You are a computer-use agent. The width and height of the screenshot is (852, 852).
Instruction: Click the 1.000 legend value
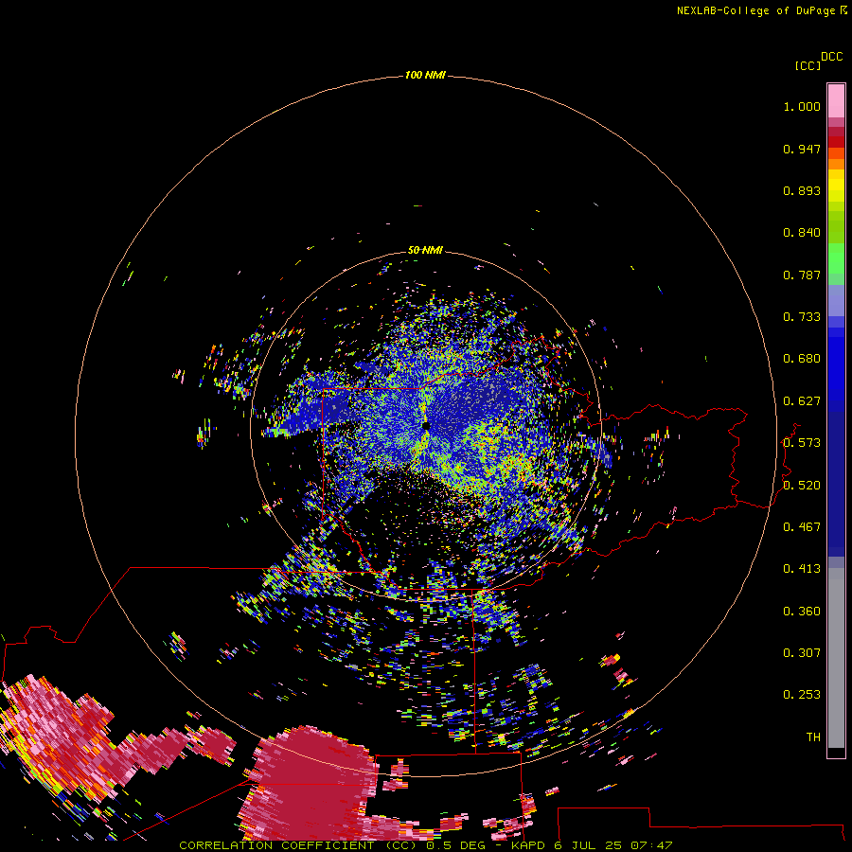802,106
